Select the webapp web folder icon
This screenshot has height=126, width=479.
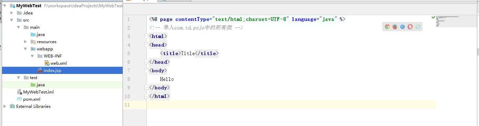[33, 49]
